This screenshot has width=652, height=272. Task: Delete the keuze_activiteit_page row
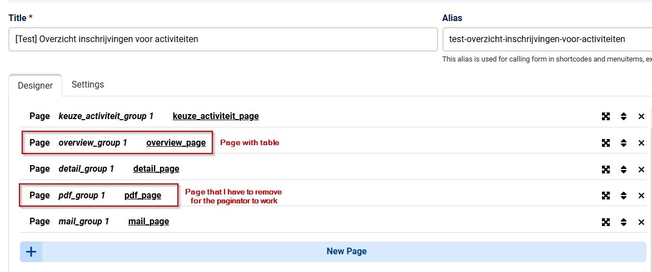(x=641, y=116)
